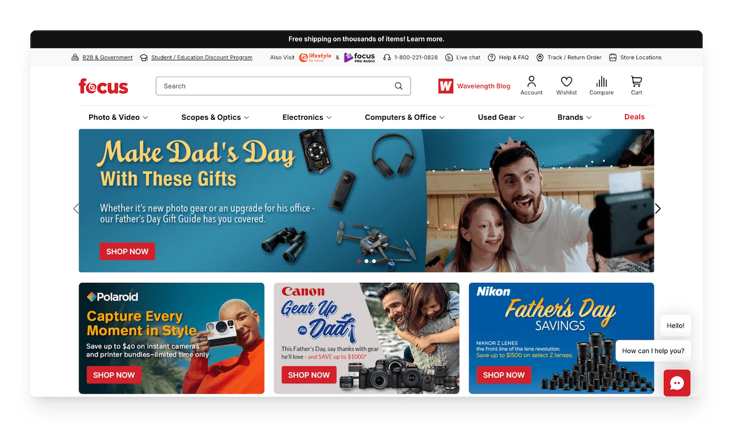
Task: Open the Compare bars icon
Action: 602,81
